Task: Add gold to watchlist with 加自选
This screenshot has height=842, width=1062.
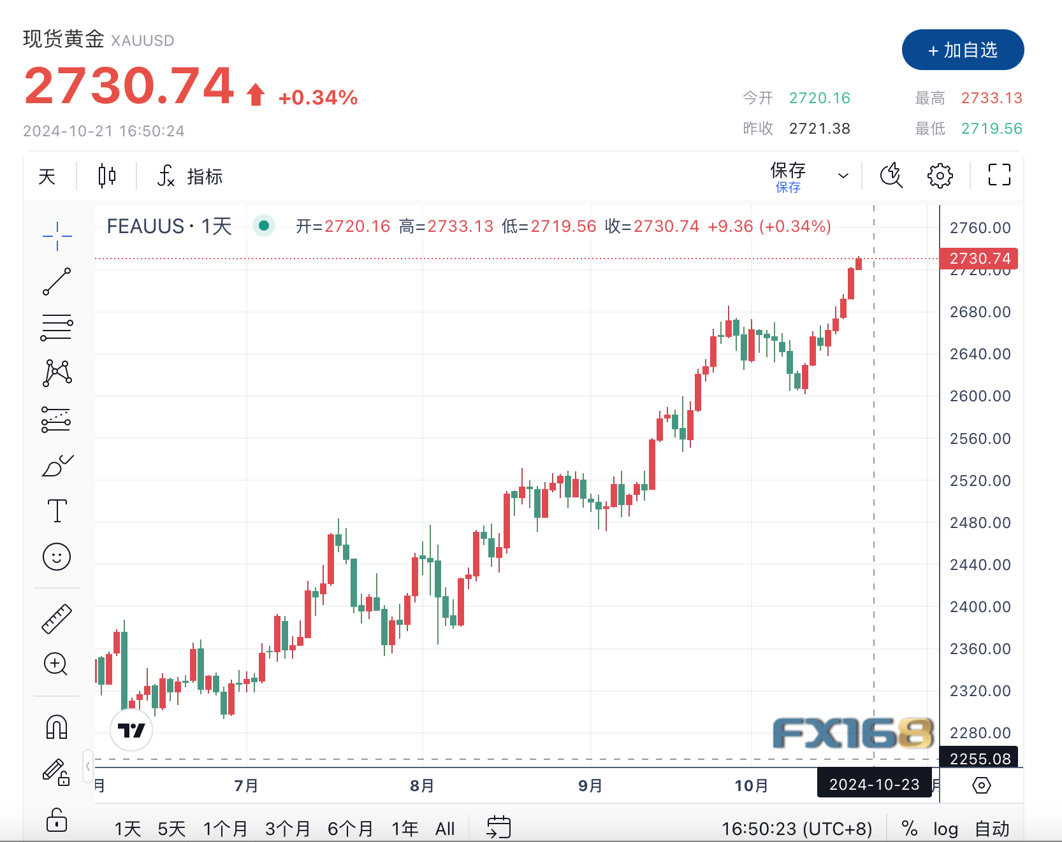Action: (x=963, y=50)
